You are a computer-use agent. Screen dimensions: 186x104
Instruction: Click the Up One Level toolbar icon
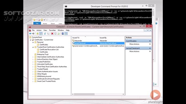click(37, 34)
